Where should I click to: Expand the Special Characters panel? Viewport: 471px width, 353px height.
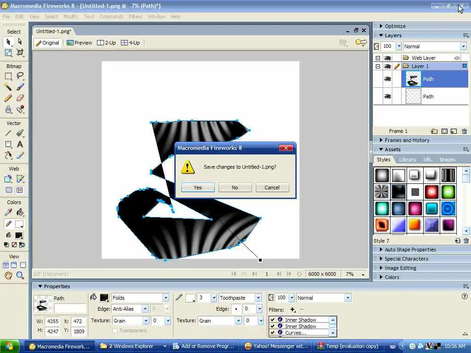(381, 259)
